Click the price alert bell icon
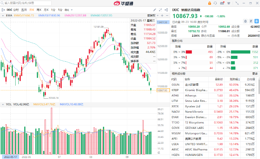 (x=245, y=21)
